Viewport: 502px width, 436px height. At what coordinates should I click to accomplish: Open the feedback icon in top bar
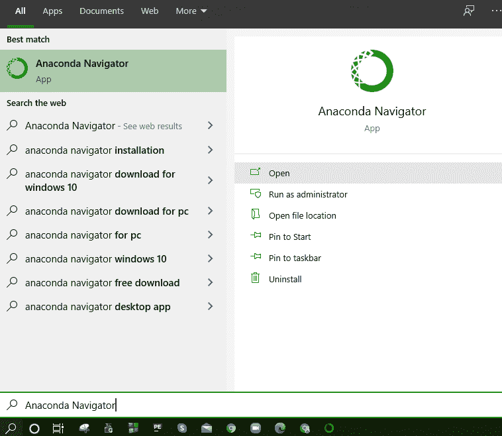[469, 11]
